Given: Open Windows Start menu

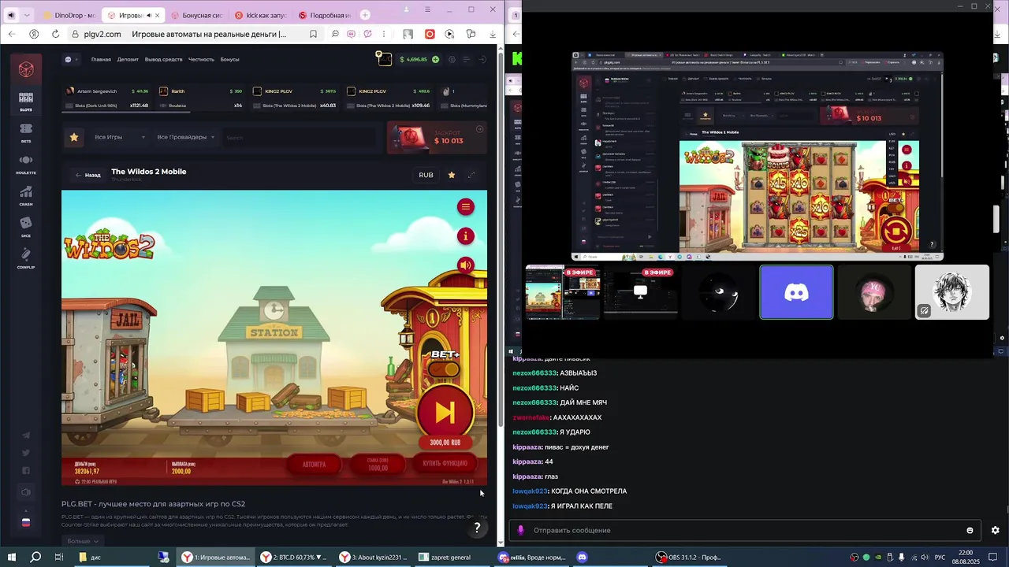Looking at the screenshot, I should 11,557.
